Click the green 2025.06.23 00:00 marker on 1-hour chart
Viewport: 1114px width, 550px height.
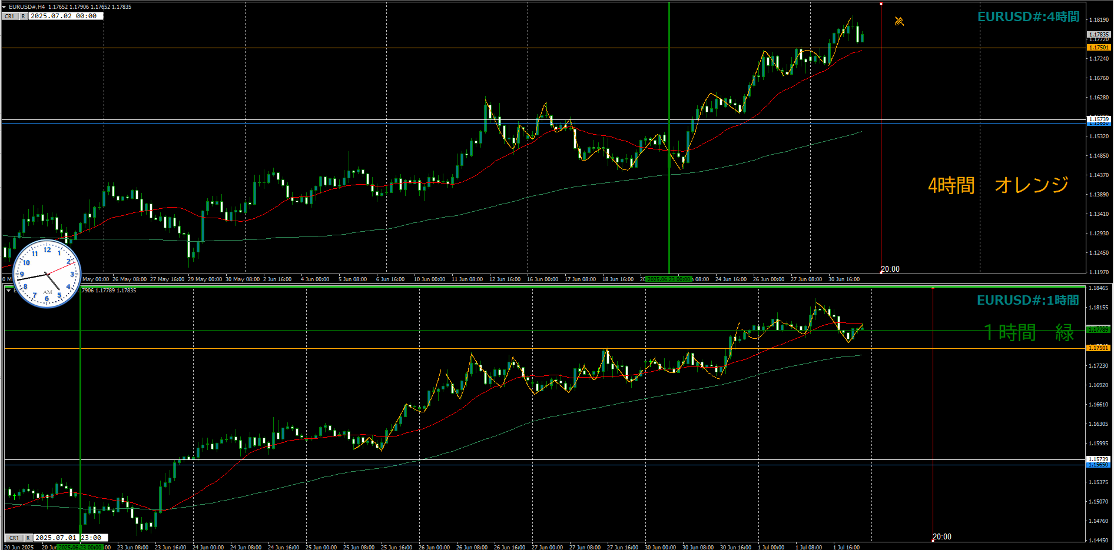[x=80, y=547]
